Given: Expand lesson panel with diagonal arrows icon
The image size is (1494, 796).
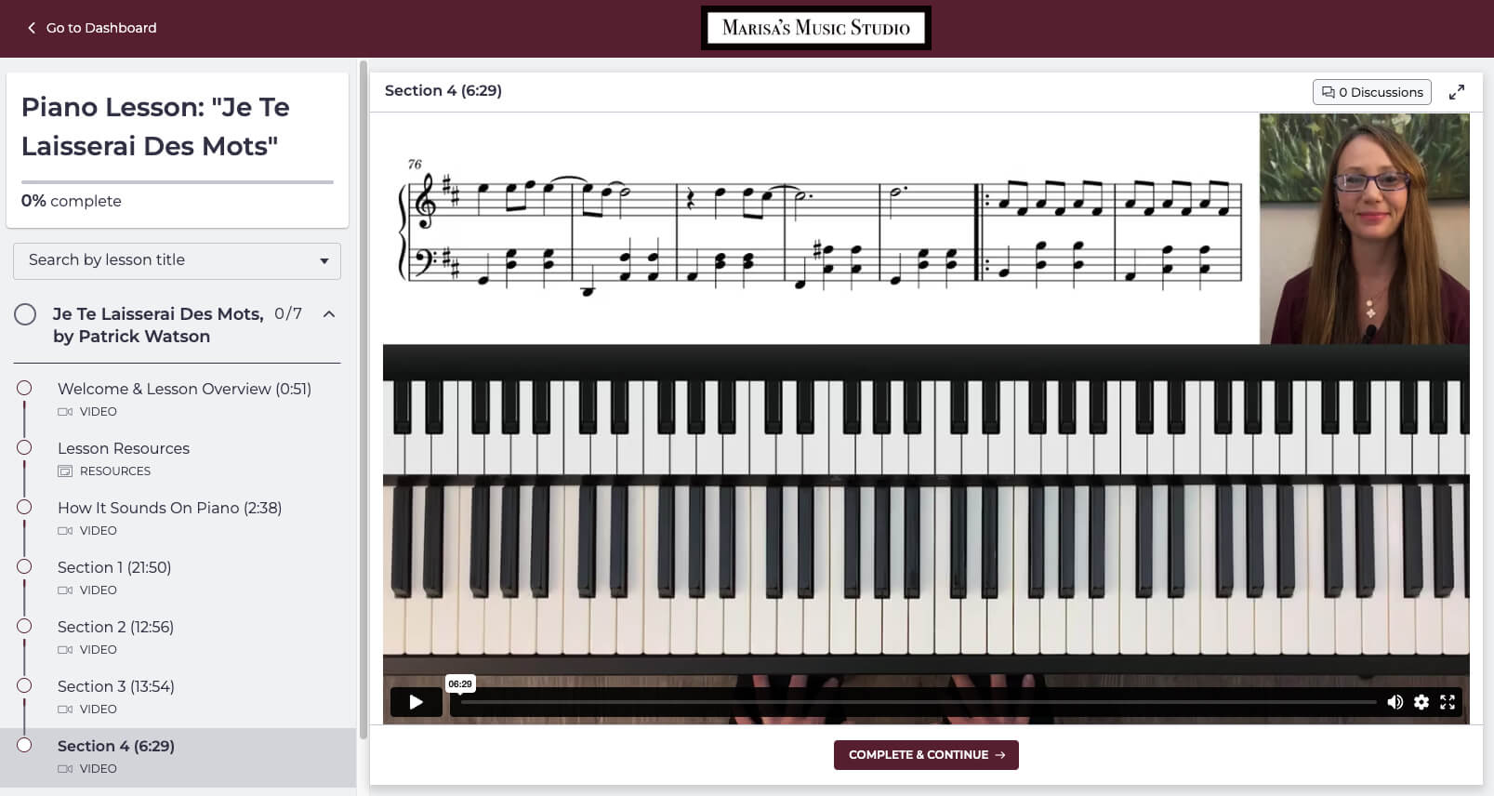Looking at the screenshot, I should click(x=1457, y=92).
